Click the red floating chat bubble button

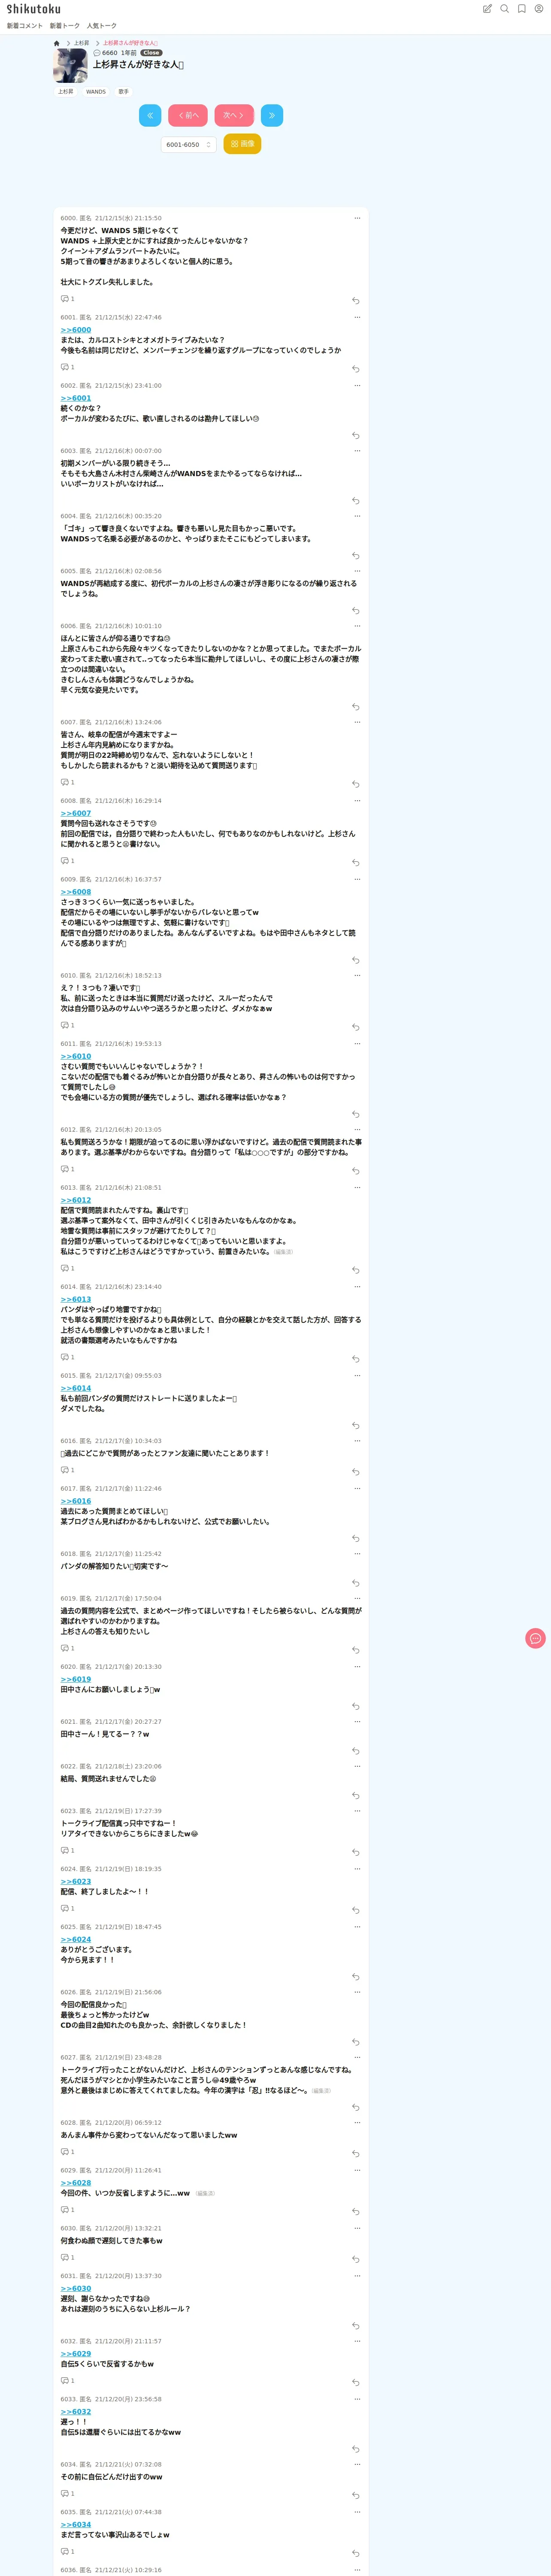(535, 1638)
